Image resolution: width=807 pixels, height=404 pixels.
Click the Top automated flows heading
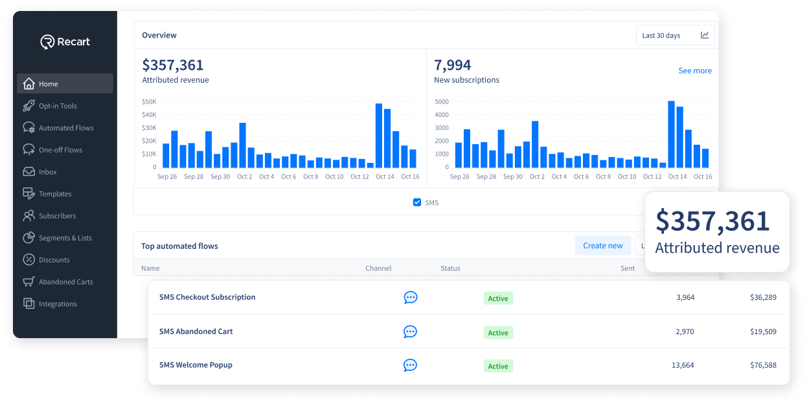[x=179, y=246]
